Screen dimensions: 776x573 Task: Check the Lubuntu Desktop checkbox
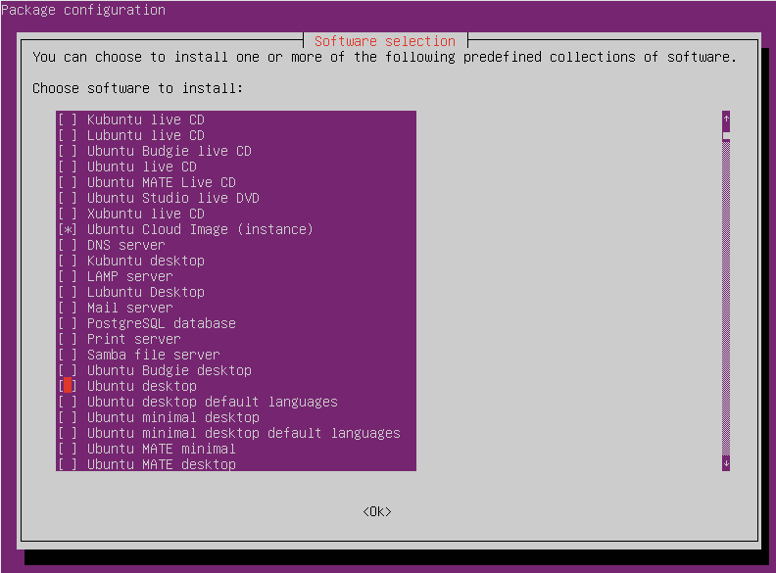[68, 293]
